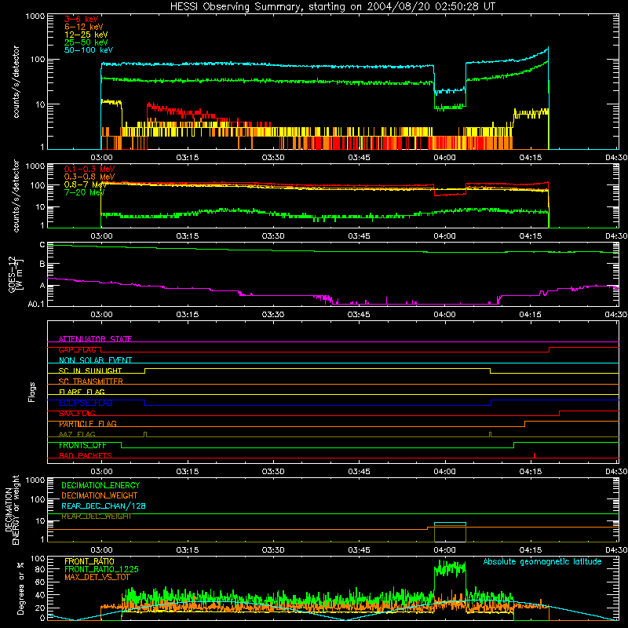
Task: Click the 'DECIMATION ENERGY or weight' axis title
Action: (x=12, y=510)
